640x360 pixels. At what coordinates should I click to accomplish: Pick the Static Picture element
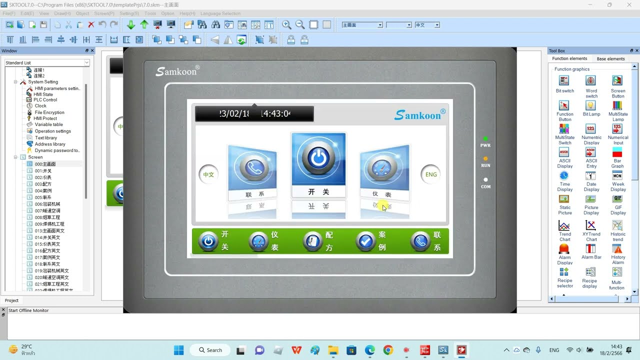pos(564,204)
